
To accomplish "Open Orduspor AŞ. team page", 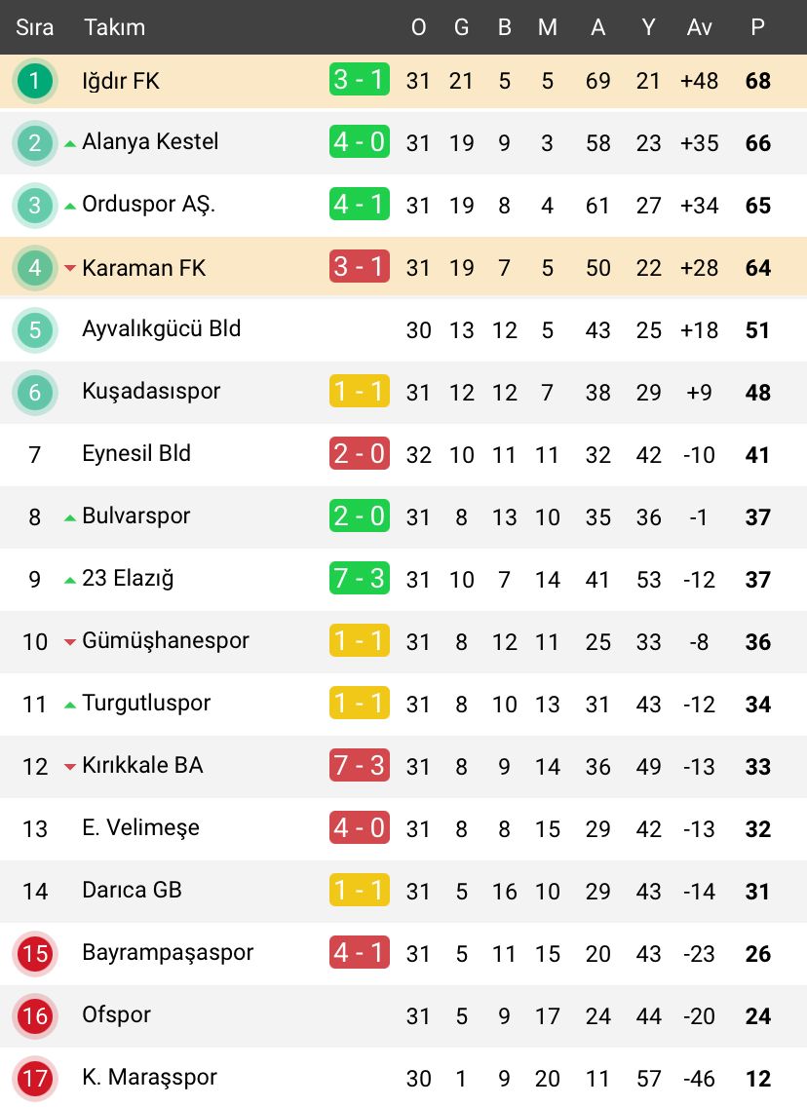I will pos(149,206).
